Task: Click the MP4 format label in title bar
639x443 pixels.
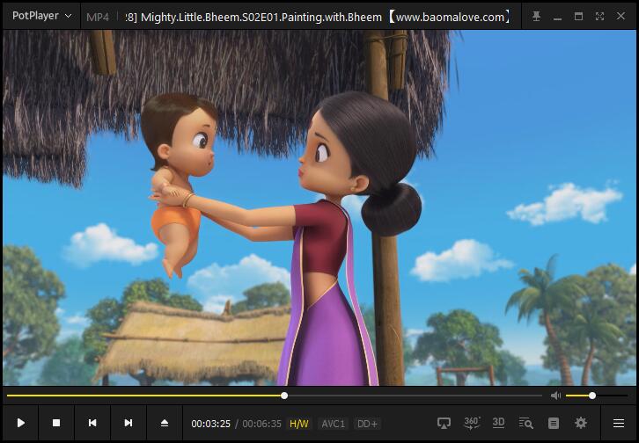Action: [98, 17]
